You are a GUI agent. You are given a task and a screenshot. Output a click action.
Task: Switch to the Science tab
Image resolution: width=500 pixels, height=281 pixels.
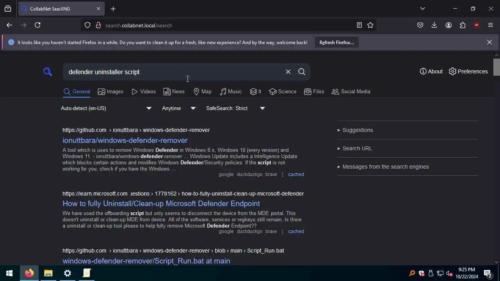click(x=283, y=92)
